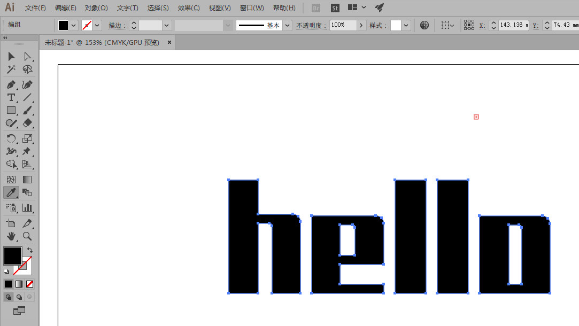The height and width of the screenshot is (326, 579).
Task: Select the Scale tool
Action: point(27,138)
